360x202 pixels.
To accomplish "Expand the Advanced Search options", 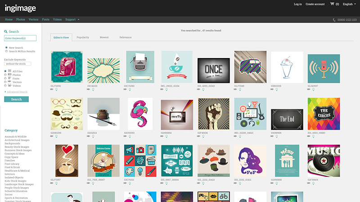I will [x=16, y=92].
